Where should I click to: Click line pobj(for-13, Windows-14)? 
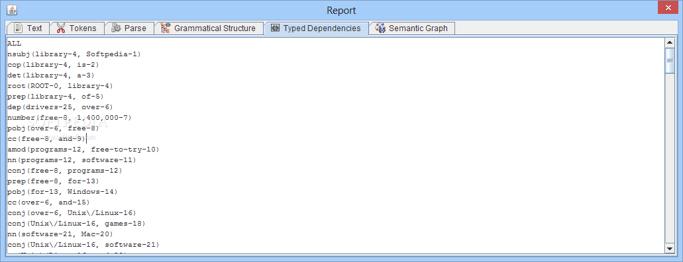pos(62,192)
